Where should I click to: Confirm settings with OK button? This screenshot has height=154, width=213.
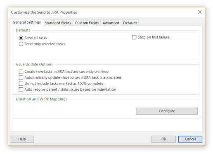pos(163,139)
